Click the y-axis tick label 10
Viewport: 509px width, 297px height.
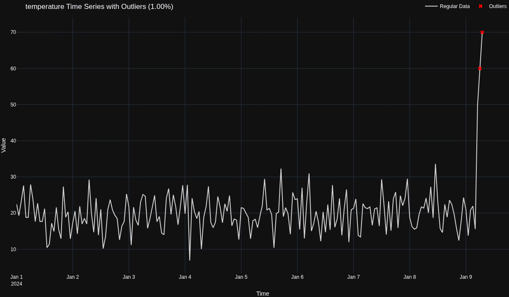(x=13, y=249)
